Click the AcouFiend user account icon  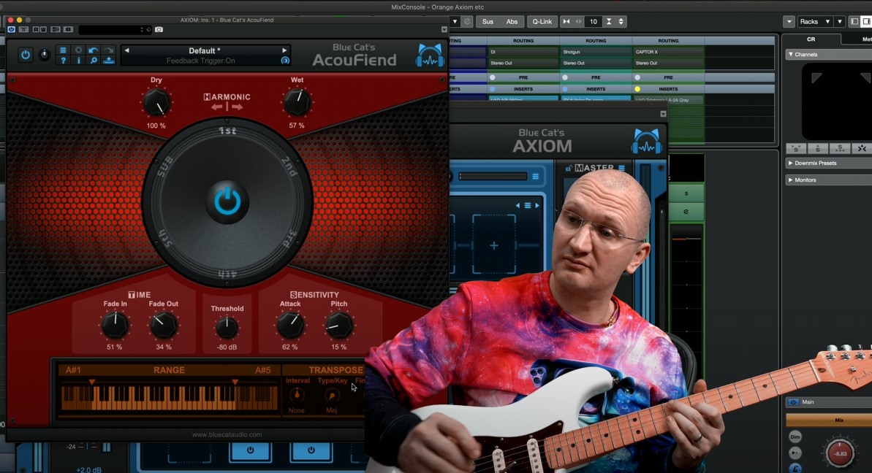tap(109, 61)
